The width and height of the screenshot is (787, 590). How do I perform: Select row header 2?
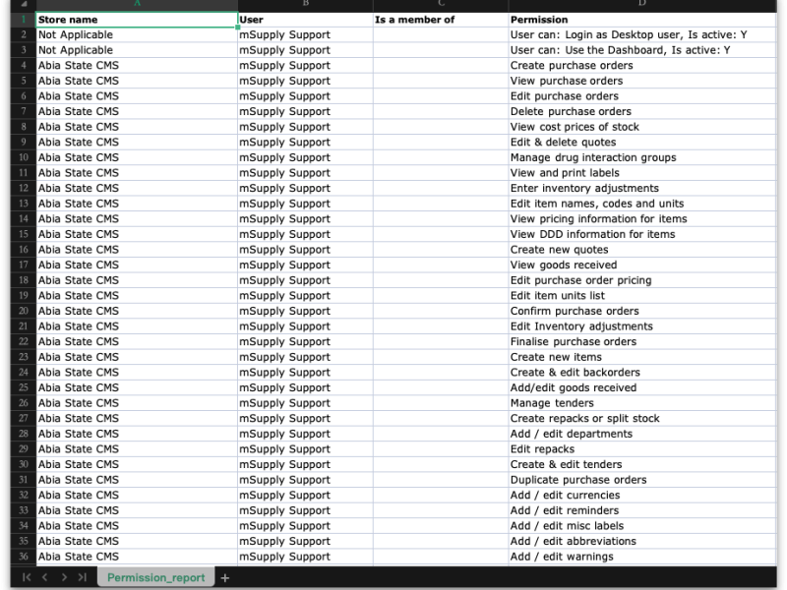click(x=24, y=34)
